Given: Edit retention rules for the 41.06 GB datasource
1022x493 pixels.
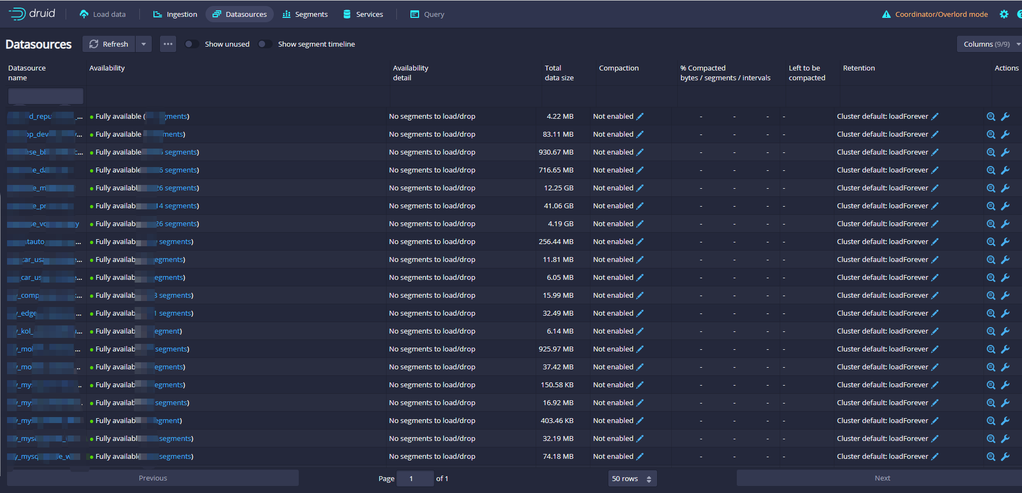Looking at the screenshot, I should click(x=935, y=206).
